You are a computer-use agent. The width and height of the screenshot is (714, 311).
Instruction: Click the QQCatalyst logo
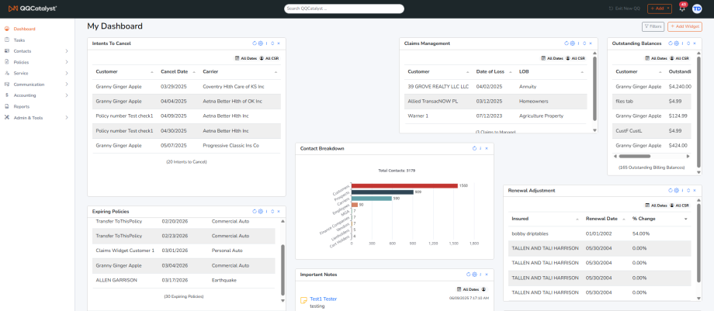pos(33,9)
